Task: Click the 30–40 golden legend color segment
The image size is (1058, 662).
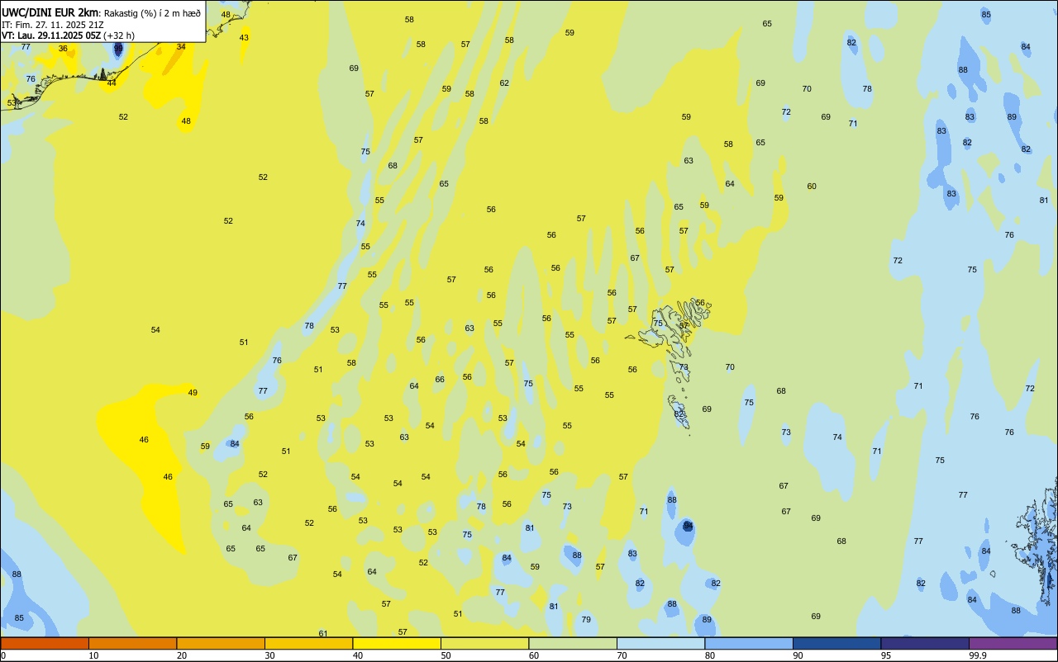Action: 308,643
